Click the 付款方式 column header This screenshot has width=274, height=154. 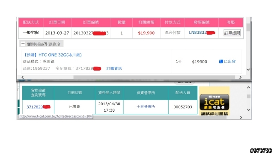pyautogui.click(x=173, y=22)
